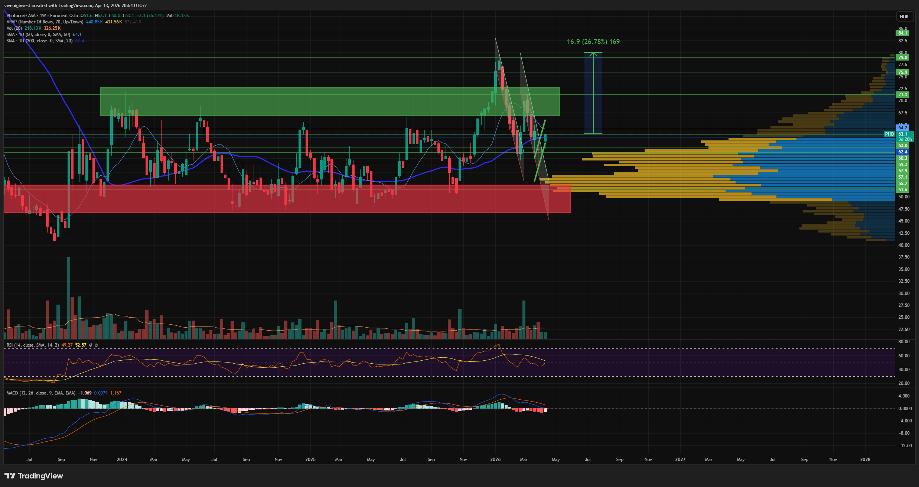Click the 2026 label on time axis
Viewport: 919px width, 487px height.
pos(495,460)
